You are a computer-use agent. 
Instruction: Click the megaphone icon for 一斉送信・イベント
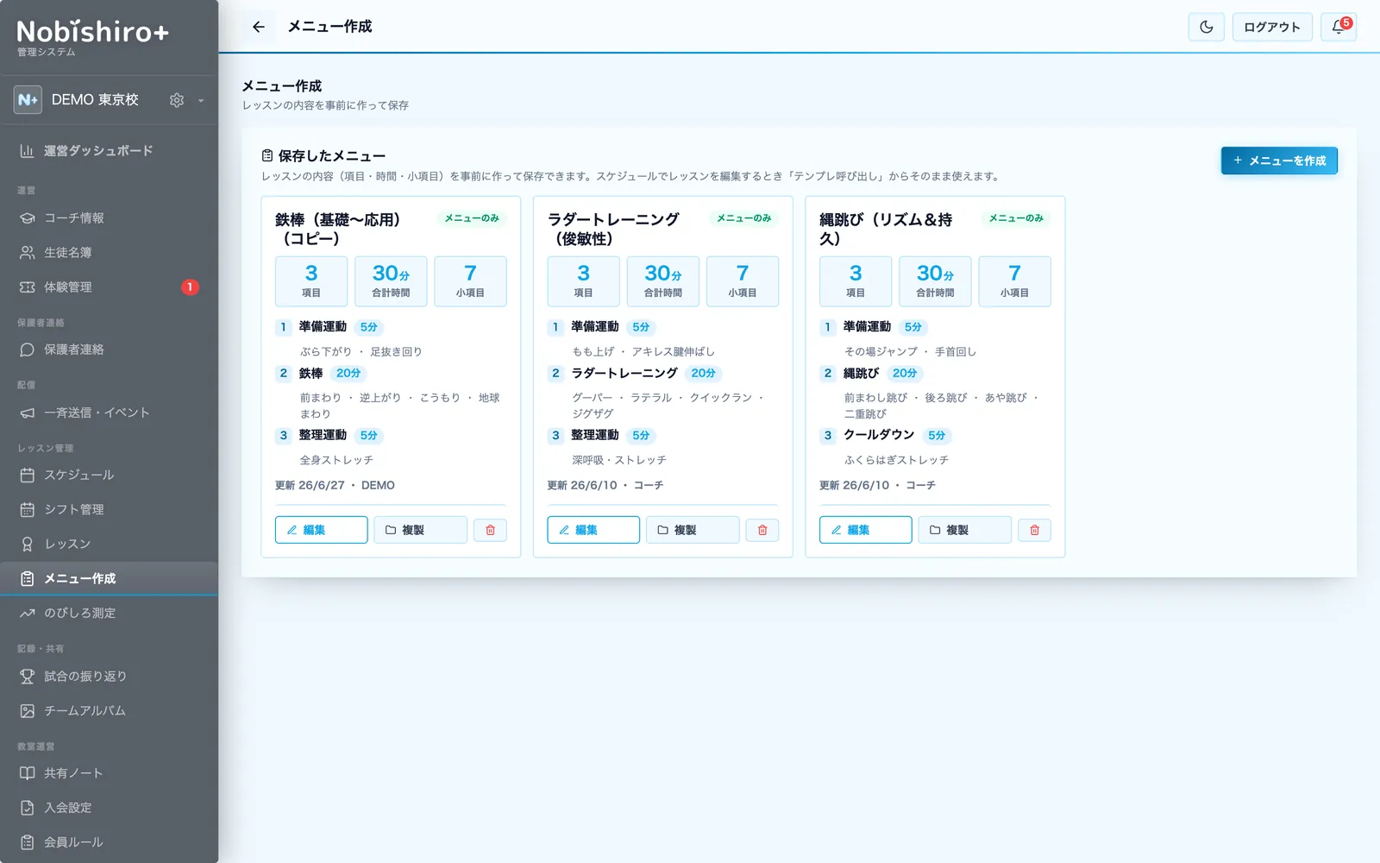tap(28, 413)
